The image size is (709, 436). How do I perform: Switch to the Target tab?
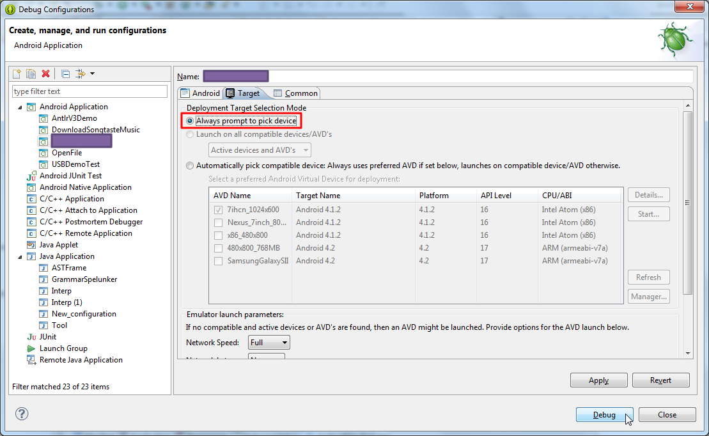[244, 93]
